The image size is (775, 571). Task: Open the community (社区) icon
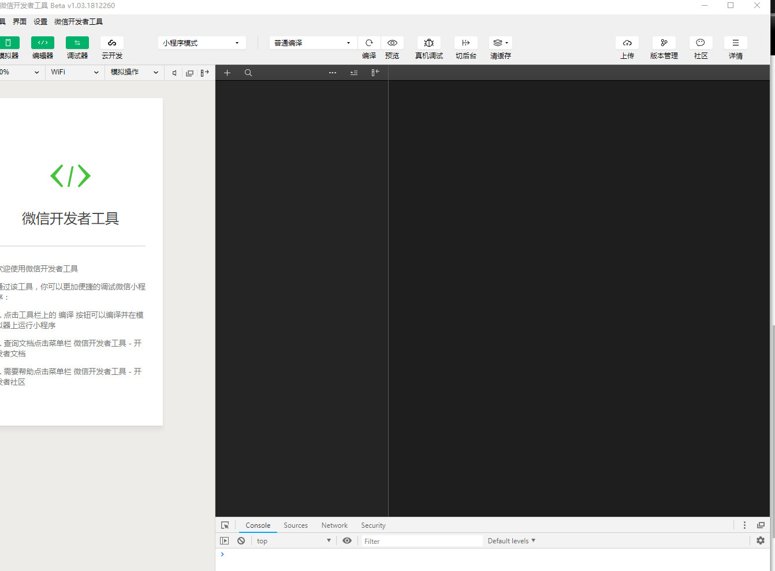701,43
